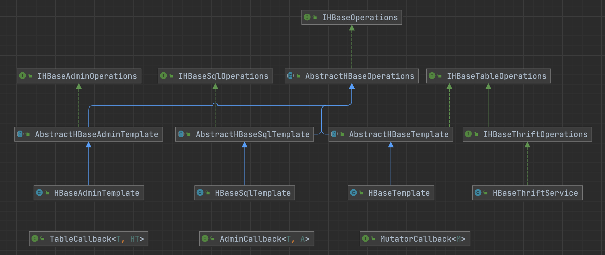Click the class icon of HBaseThriftService
Screen dimensions: 605x255
478,193
